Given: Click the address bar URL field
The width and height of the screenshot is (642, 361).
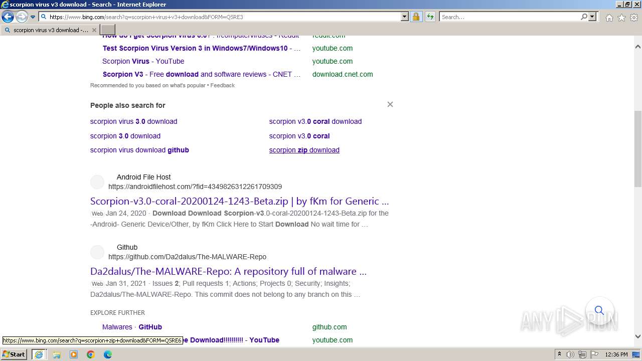Looking at the screenshot, I should (x=224, y=17).
